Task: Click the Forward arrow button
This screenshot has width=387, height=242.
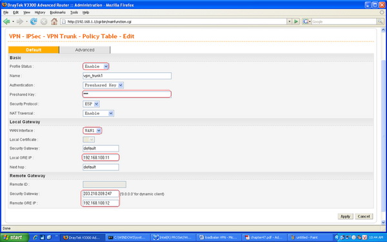Action: coord(20,22)
